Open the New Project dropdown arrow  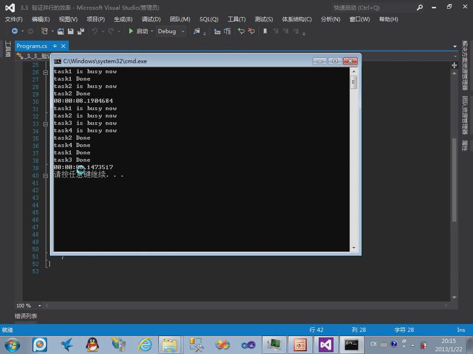tap(53, 31)
